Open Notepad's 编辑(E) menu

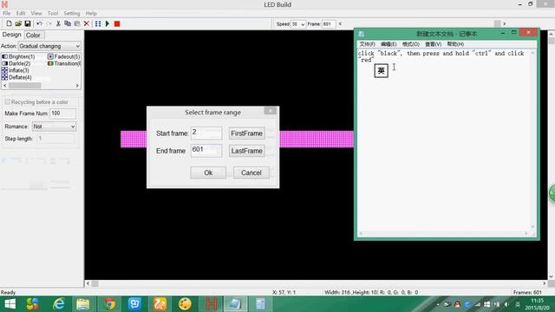tap(388, 44)
